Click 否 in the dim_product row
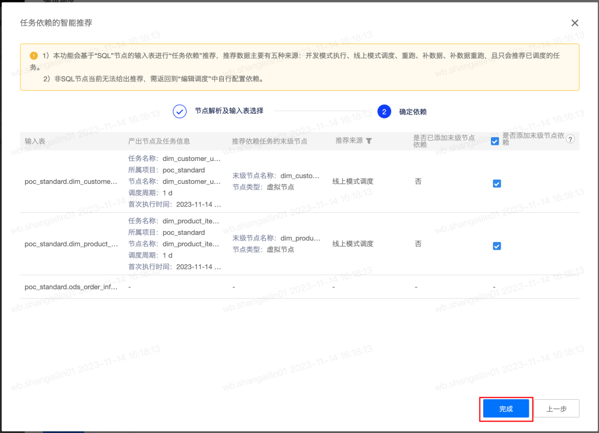 tap(418, 243)
